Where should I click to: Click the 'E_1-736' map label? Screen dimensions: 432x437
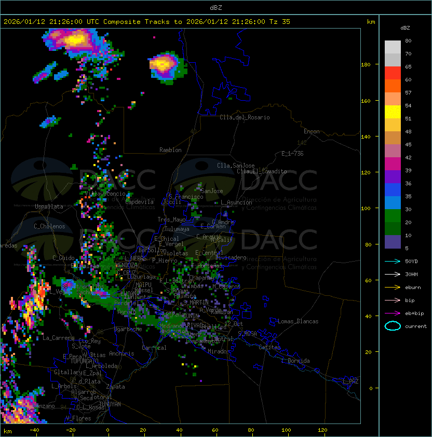292,154
